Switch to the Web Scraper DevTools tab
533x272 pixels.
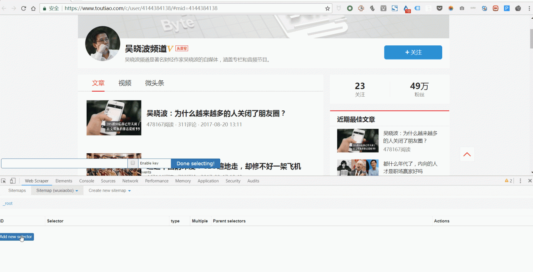point(37,181)
